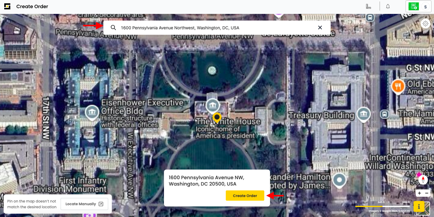
Task: Click the bus stop marker at top right
Action: 369,18
